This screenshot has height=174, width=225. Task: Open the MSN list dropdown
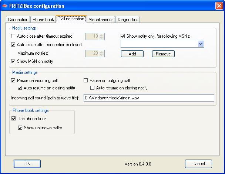pyautogui.click(x=201, y=44)
